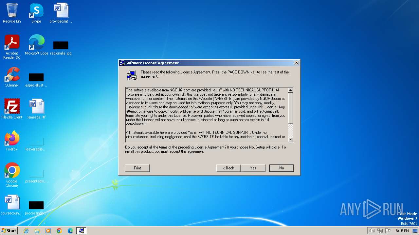Open the Start menu
This screenshot has width=419, height=235.
tap(9, 231)
